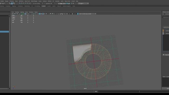Select the highlighted Outliner row

click(4, 32)
